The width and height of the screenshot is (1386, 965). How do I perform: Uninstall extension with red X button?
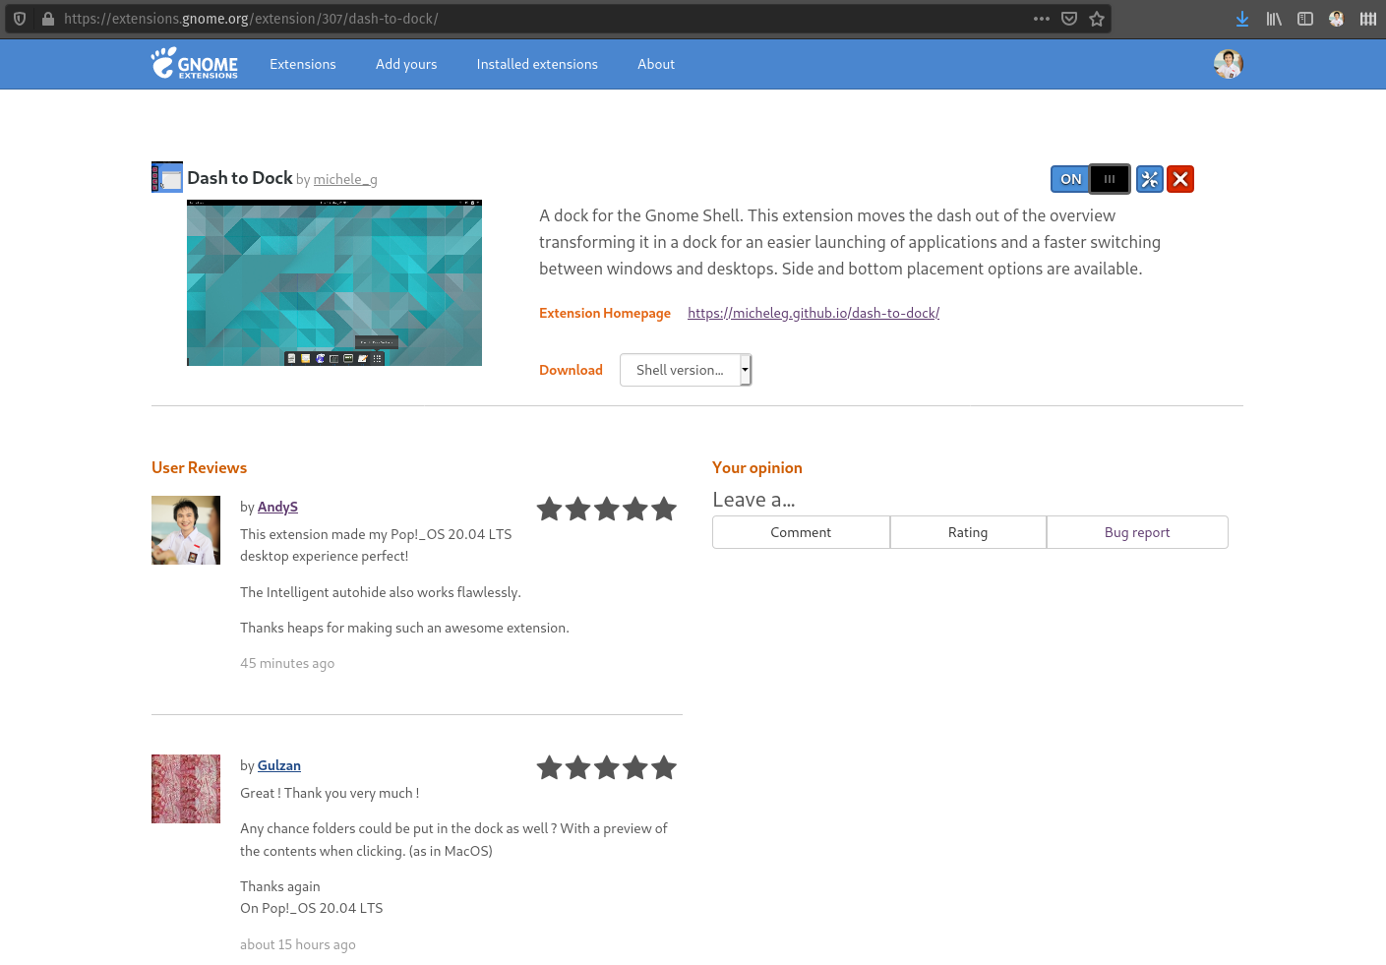click(1180, 179)
